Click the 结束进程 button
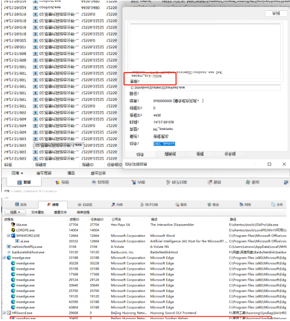Viewport: 290px width, 321px height. click(x=83, y=212)
